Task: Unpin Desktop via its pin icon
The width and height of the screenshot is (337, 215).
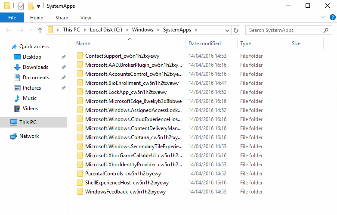Action: click(x=63, y=57)
